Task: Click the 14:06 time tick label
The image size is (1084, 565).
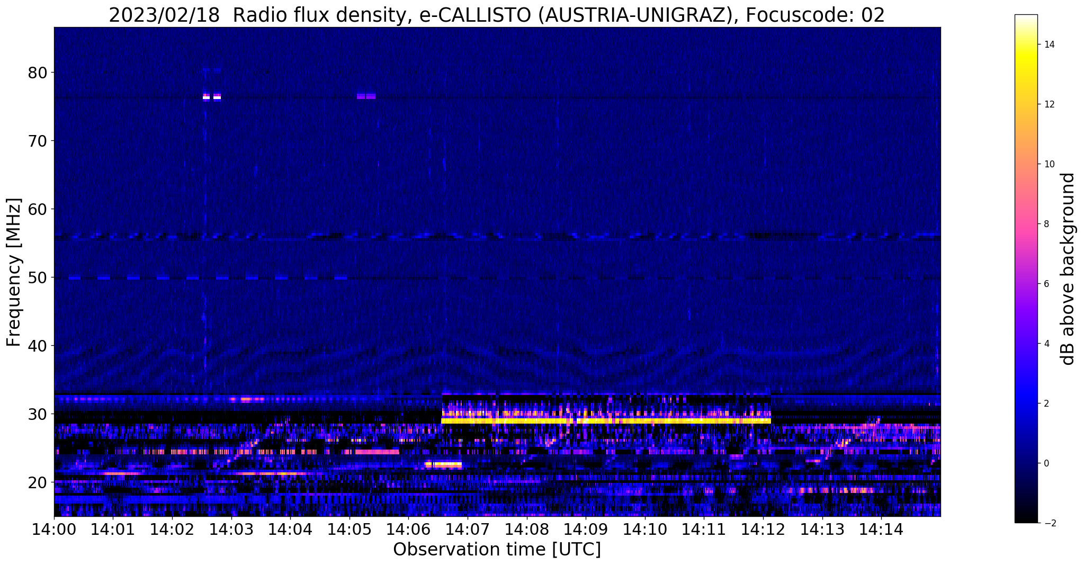Action: pos(408,529)
